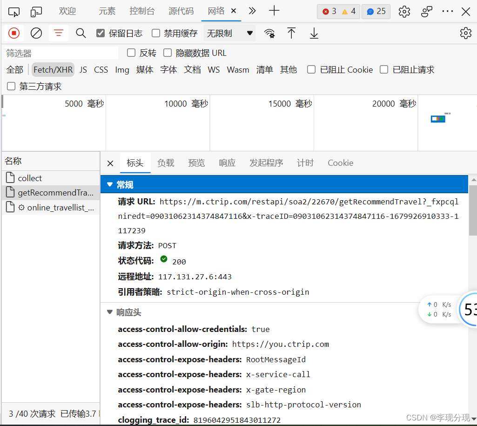Toggle the filter funnel icon
477x426 pixels.
coord(59,33)
